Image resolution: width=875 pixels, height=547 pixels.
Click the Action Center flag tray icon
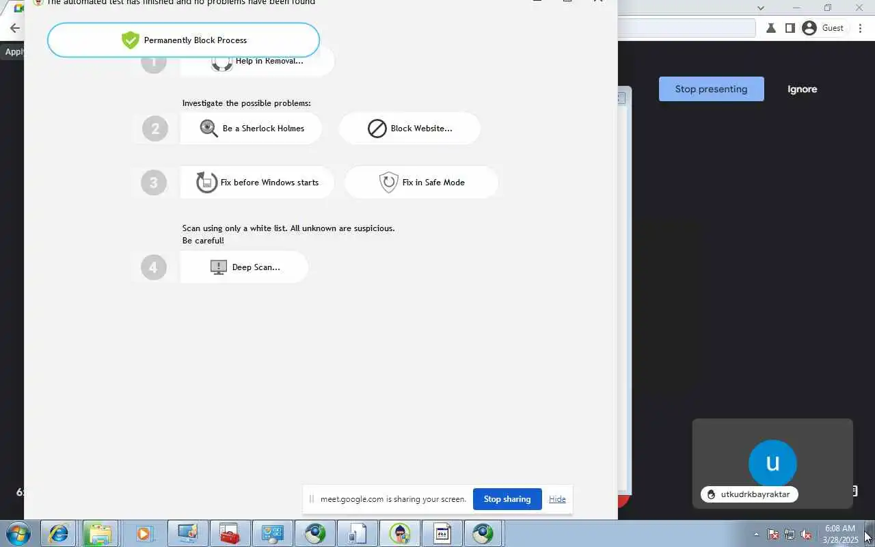click(773, 535)
